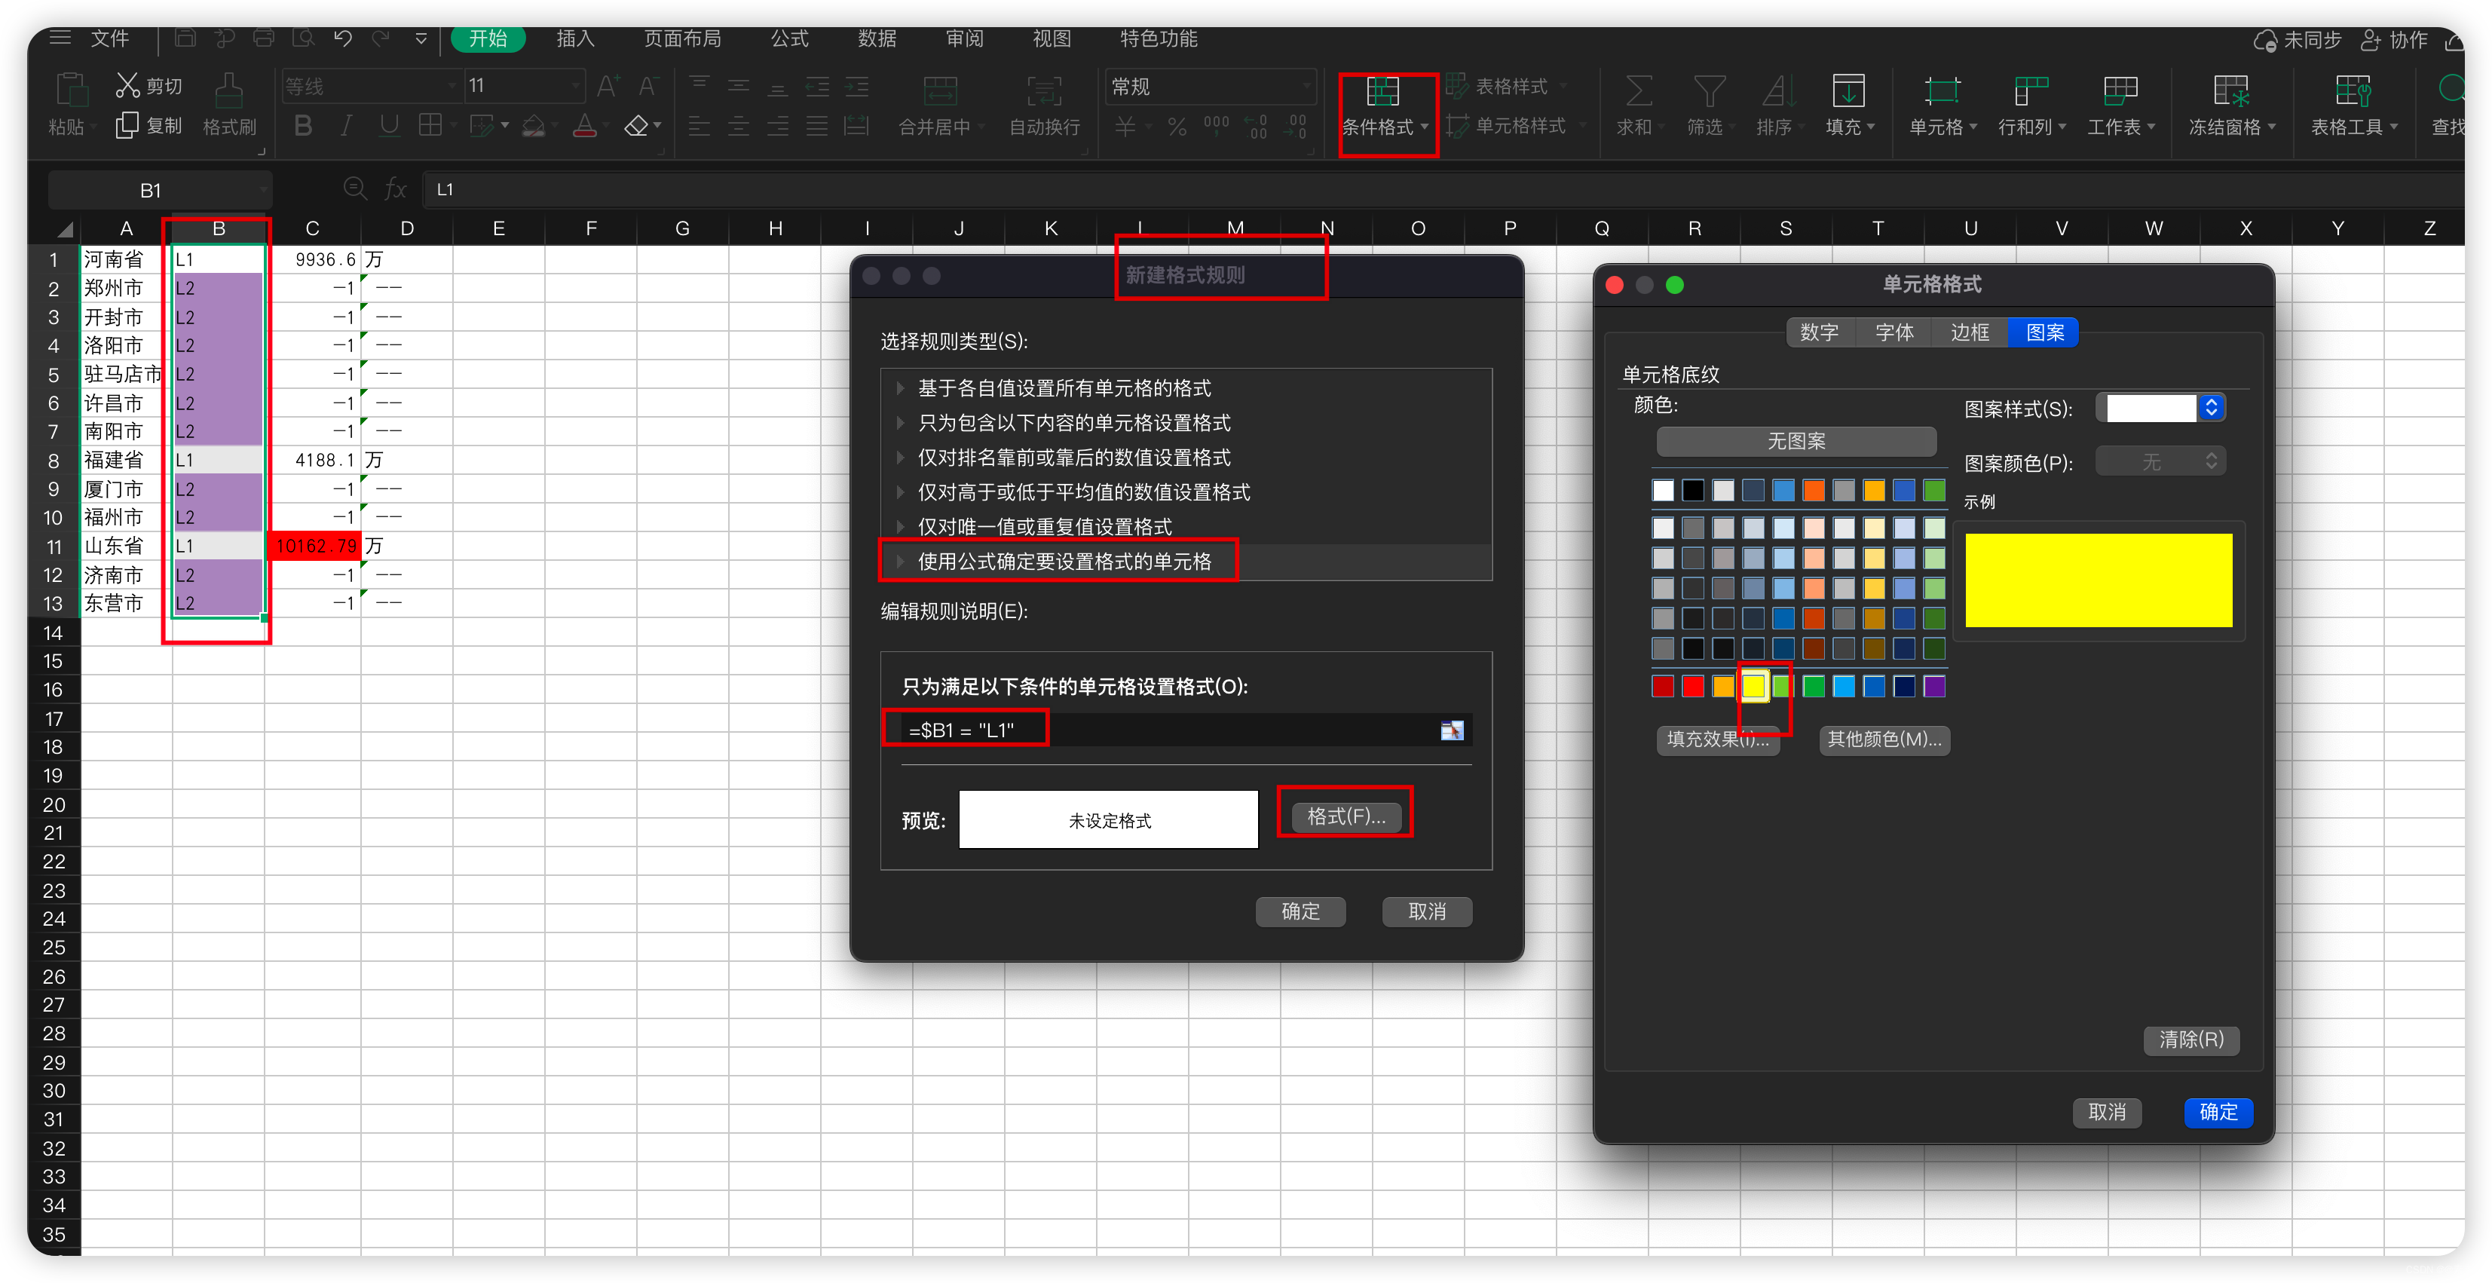Image resolution: width=2492 pixels, height=1283 pixels.
Task: Click the print icon in quick access bar
Action: pyautogui.click(x=263, y=38)
